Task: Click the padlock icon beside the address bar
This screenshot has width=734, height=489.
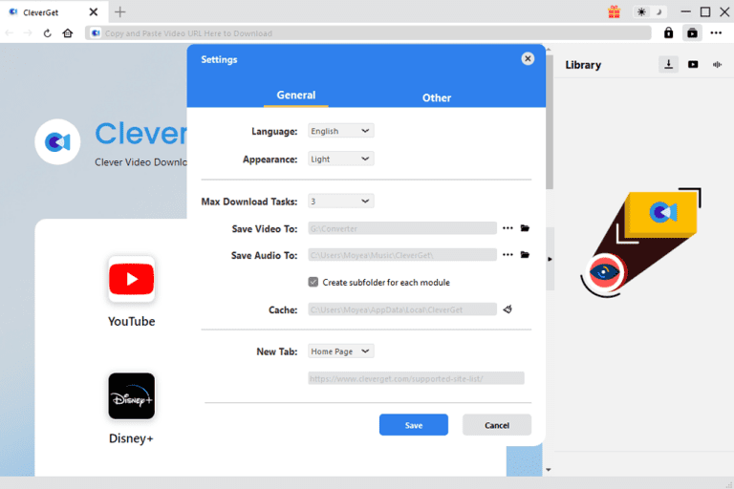Action: [x=669, y=32]
